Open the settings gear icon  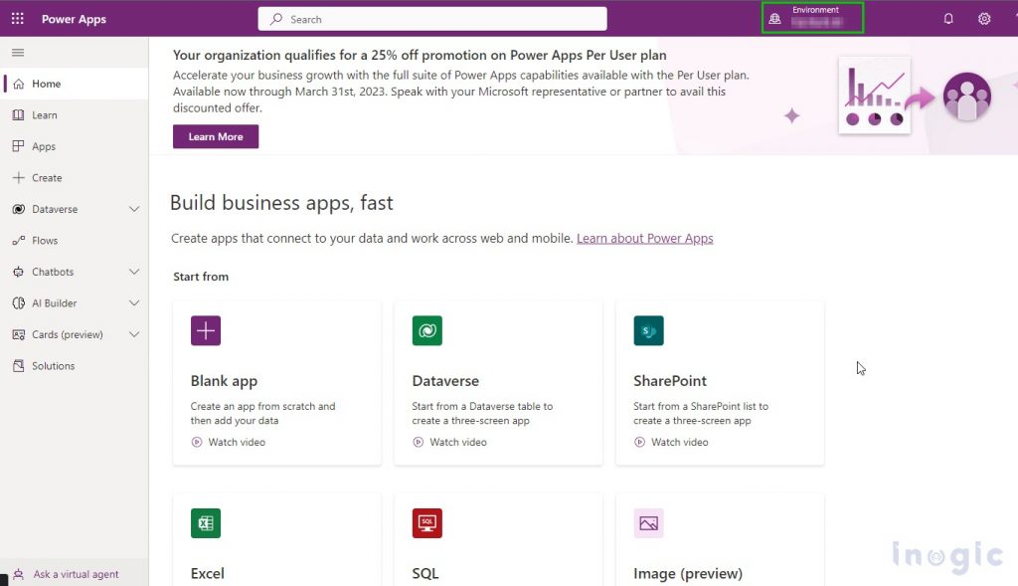tap(984, 19)
